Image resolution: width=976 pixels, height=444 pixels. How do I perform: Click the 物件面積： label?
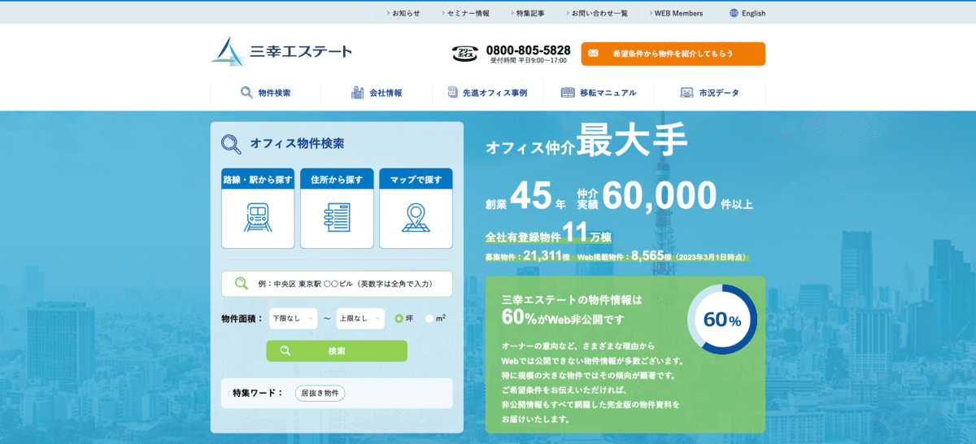[242, 318]
